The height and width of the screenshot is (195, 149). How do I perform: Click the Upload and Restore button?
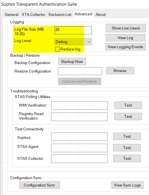click(80, 81)
